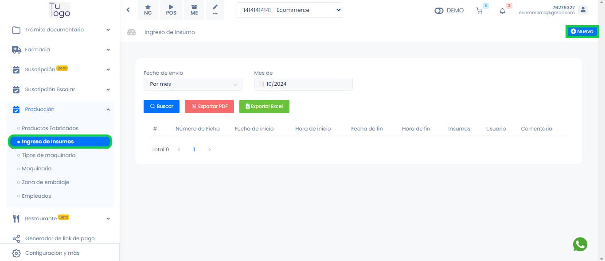Screen dimensions: 605x261
Task: Click the Mes de date field
Action: point(304,84)
